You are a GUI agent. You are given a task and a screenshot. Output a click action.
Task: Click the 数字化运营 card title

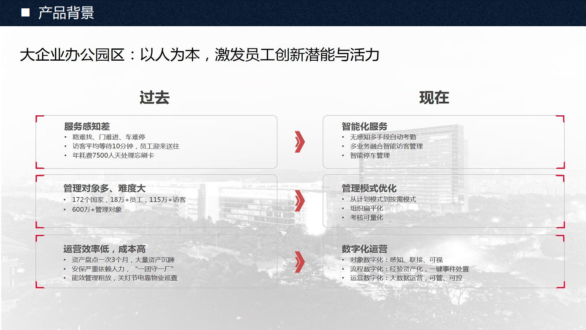coord(365,249)
